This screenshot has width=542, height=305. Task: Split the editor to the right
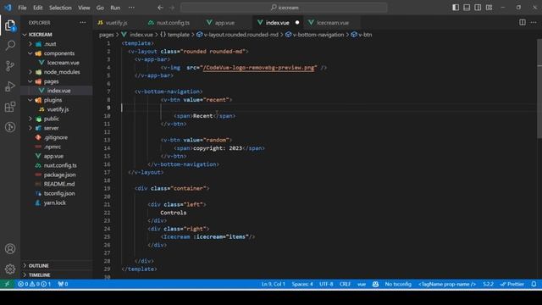click(x=523, y=23)
